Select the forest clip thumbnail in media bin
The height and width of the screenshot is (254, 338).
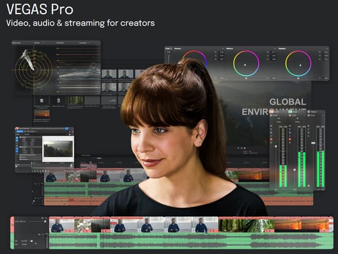[75, 101]
